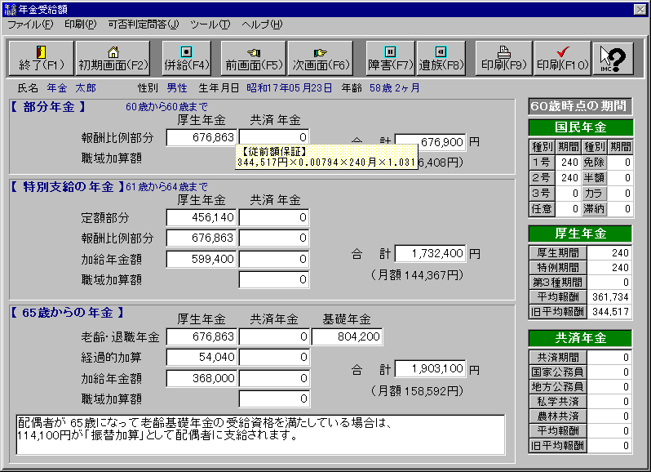
Task: Select the 併給(F4) toolbar button
Action: 187,58
